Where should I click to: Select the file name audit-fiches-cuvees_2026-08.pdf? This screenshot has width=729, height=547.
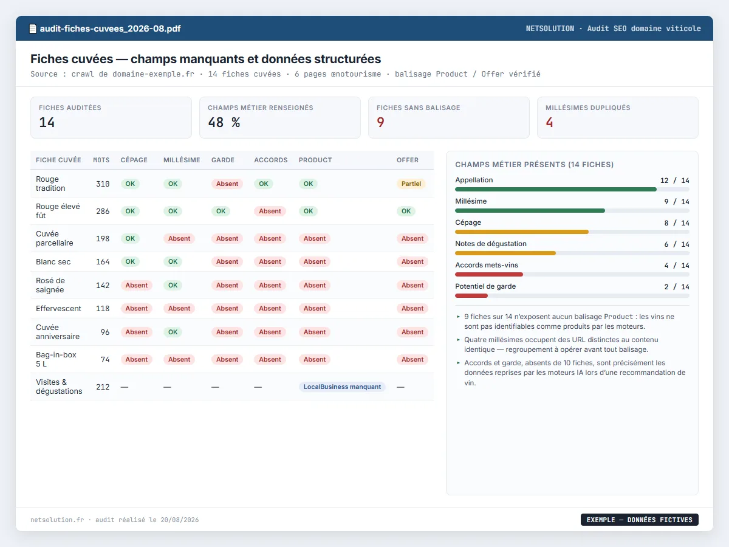[110, 29]
